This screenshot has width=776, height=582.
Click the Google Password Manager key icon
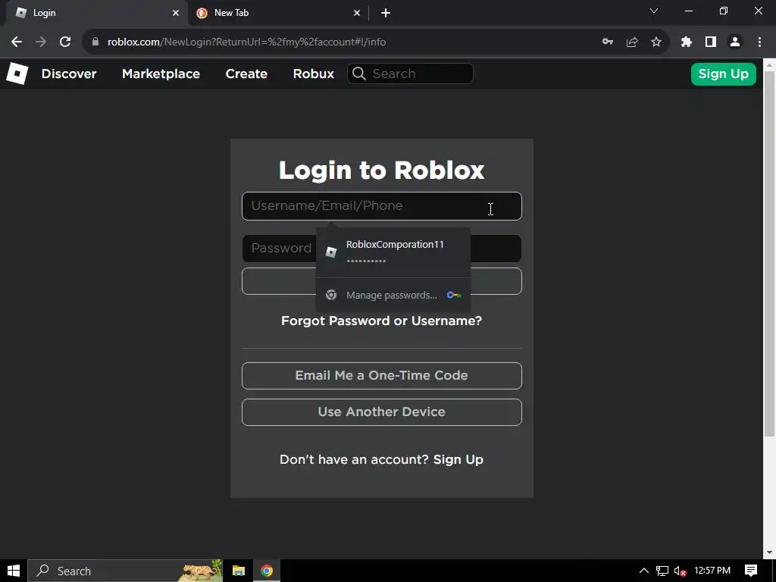454,295
